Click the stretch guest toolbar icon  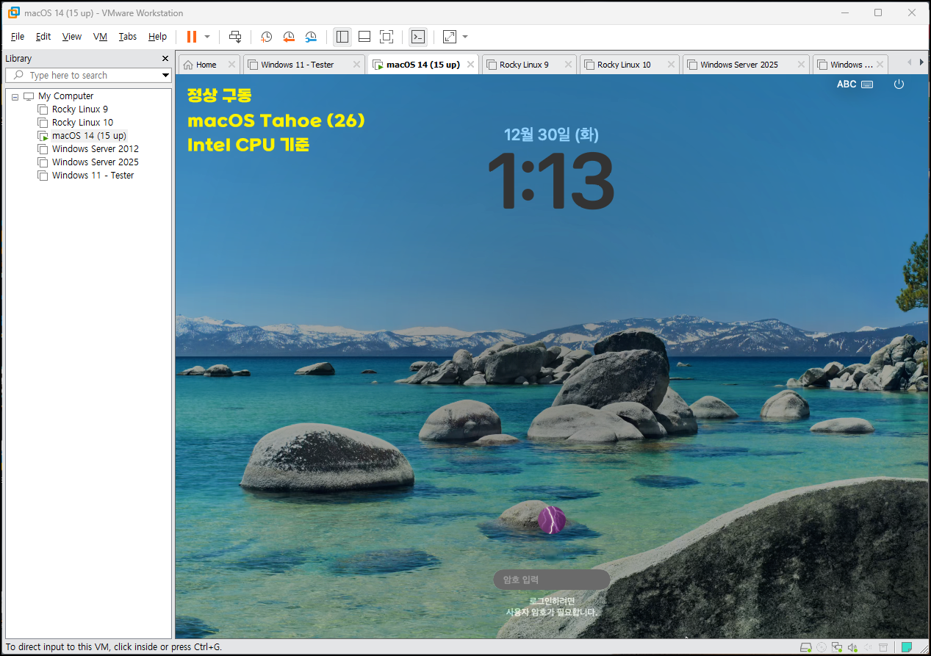[450, 37]
